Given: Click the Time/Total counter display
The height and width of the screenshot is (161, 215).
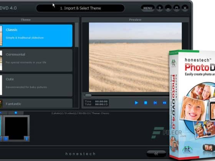Looking at the screenshot, I should tap(96, 103).
